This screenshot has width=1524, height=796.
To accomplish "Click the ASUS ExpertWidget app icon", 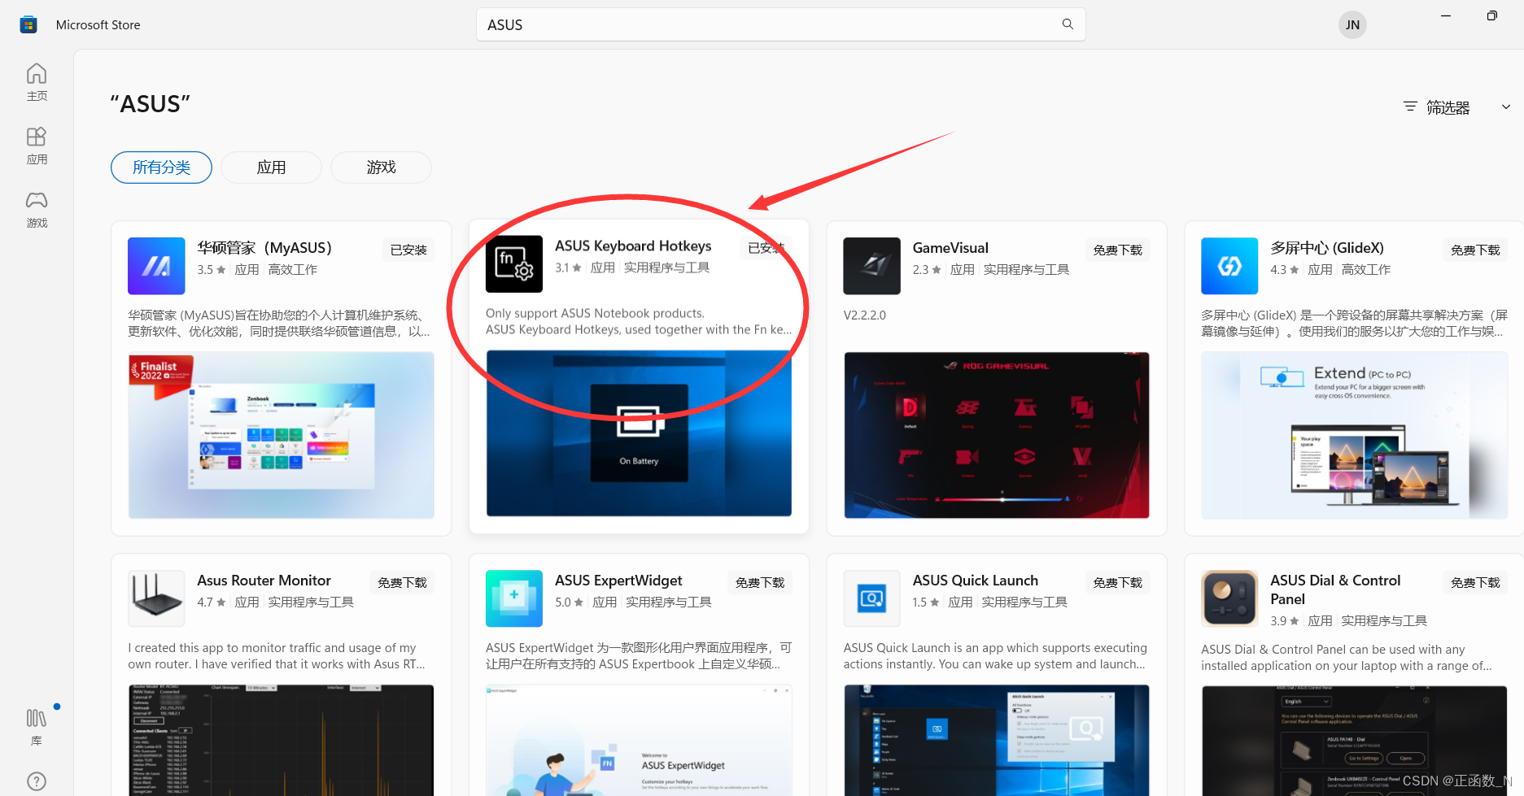I will tap(514, 598).
